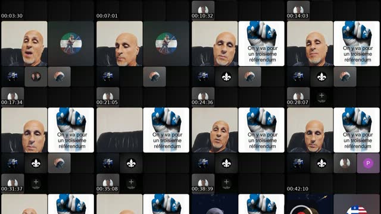Click the 00:14:03 timestamp label
381x214 pixels.
click(x=298, y=16)
